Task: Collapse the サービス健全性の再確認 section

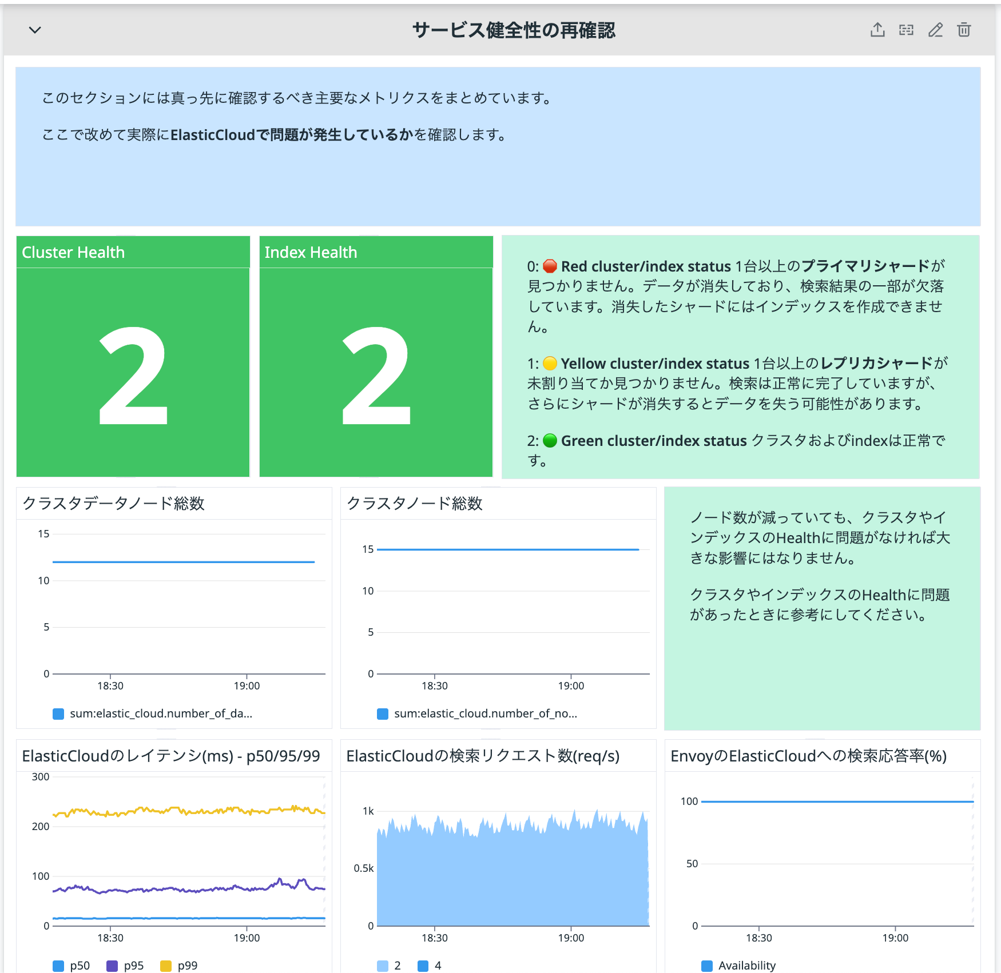Action: [x=34, y=30]
